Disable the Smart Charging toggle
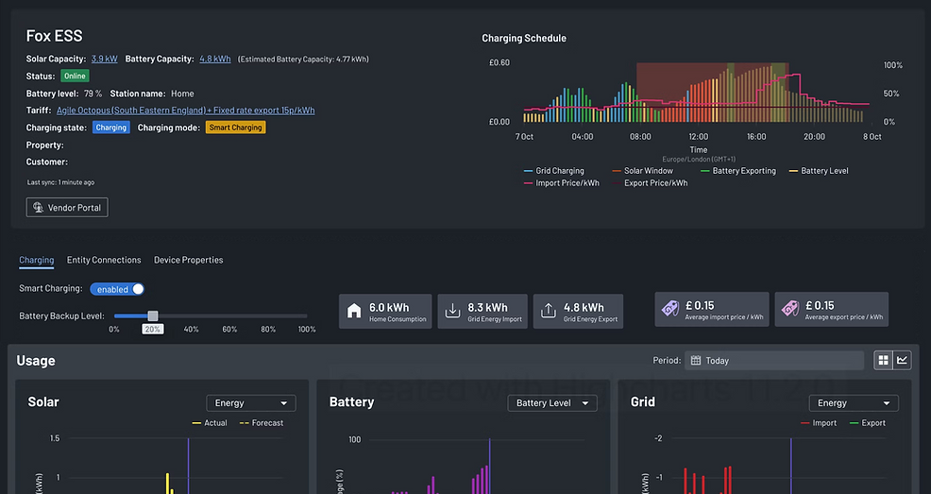This screenshot has height=494, width=931. click(117, 289)
